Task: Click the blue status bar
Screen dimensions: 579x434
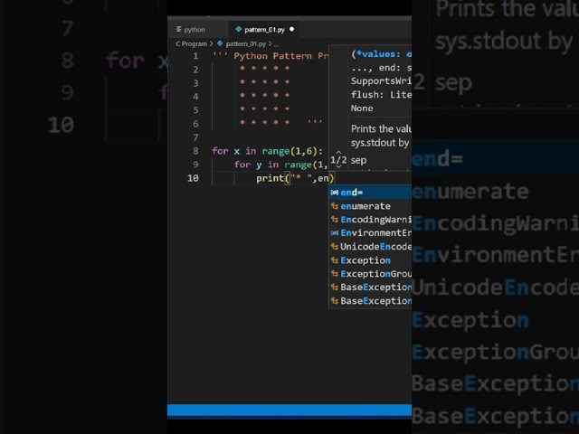Action: tap(289, 410)
